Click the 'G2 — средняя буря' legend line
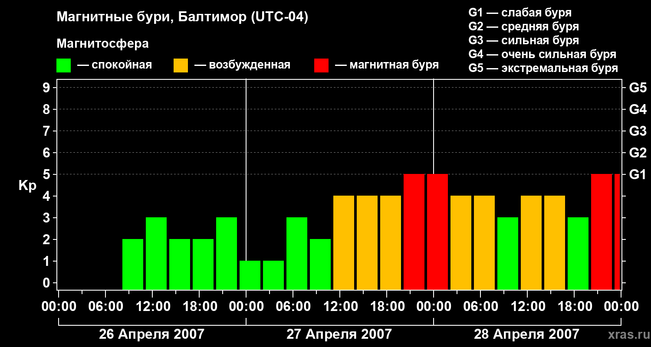 pos(523,26)
